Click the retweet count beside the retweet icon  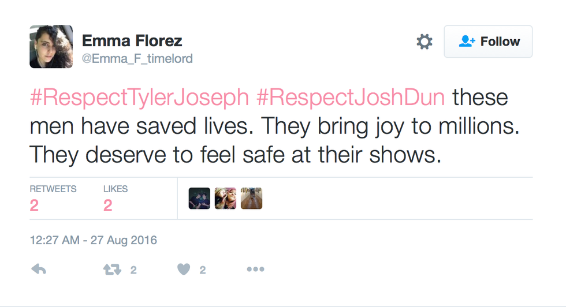pos(133,270)
